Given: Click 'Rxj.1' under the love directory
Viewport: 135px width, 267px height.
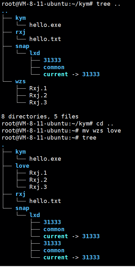Looking at the screenshot, I should (38, 173).
